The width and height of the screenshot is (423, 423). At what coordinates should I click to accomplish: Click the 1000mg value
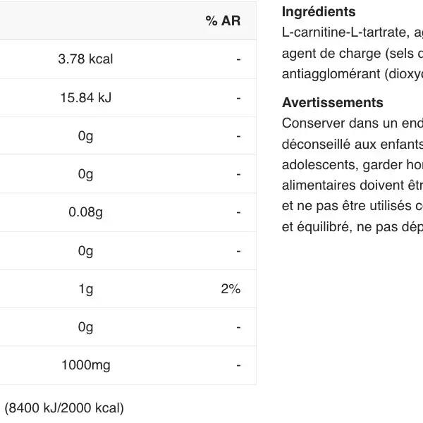[x=85, y=365]
